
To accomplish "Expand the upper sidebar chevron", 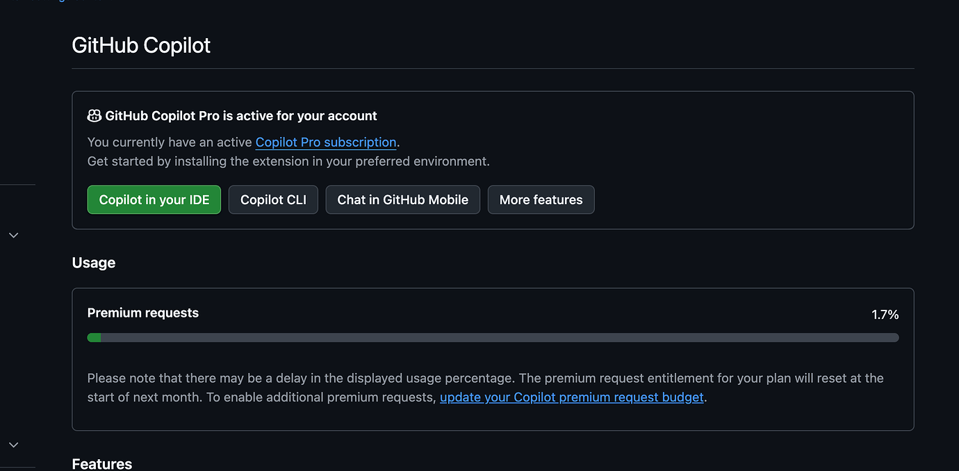I will pos(13,235).
